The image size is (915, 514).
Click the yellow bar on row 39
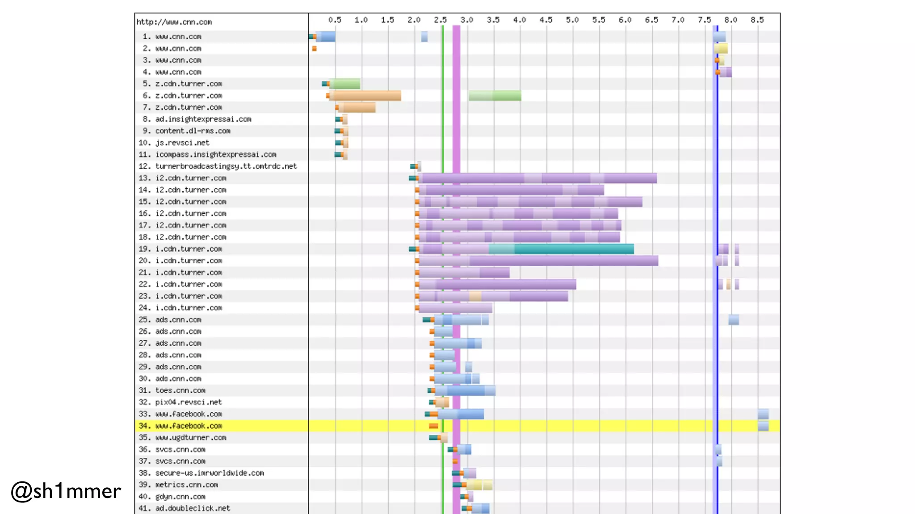pos(479,485)
